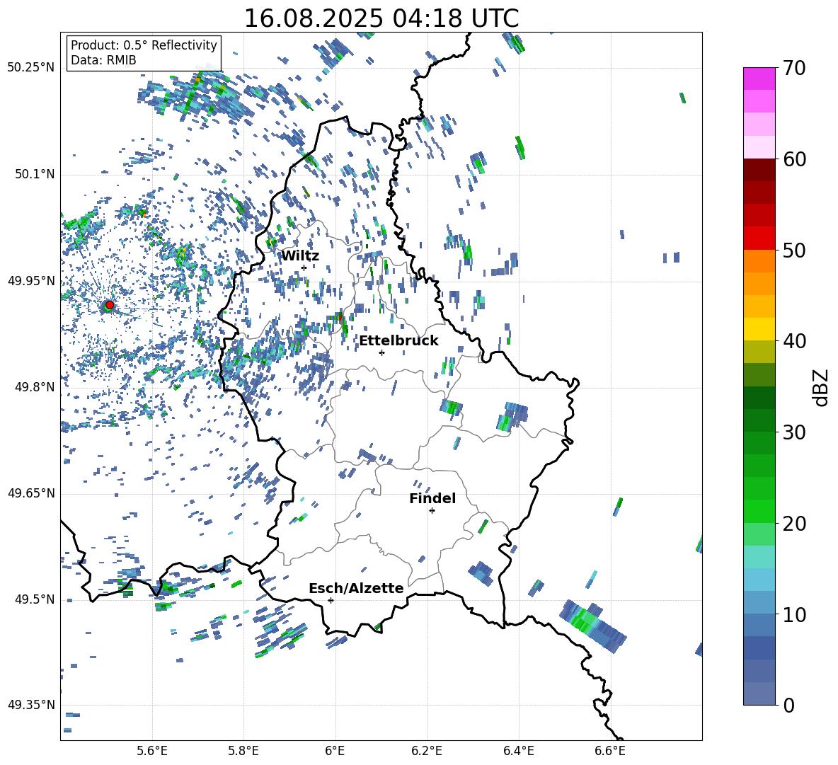This screenshot has height=765, width=838.
Task: Click the cross marker below Ettelbruck
Action: click(x=381, y=352)
